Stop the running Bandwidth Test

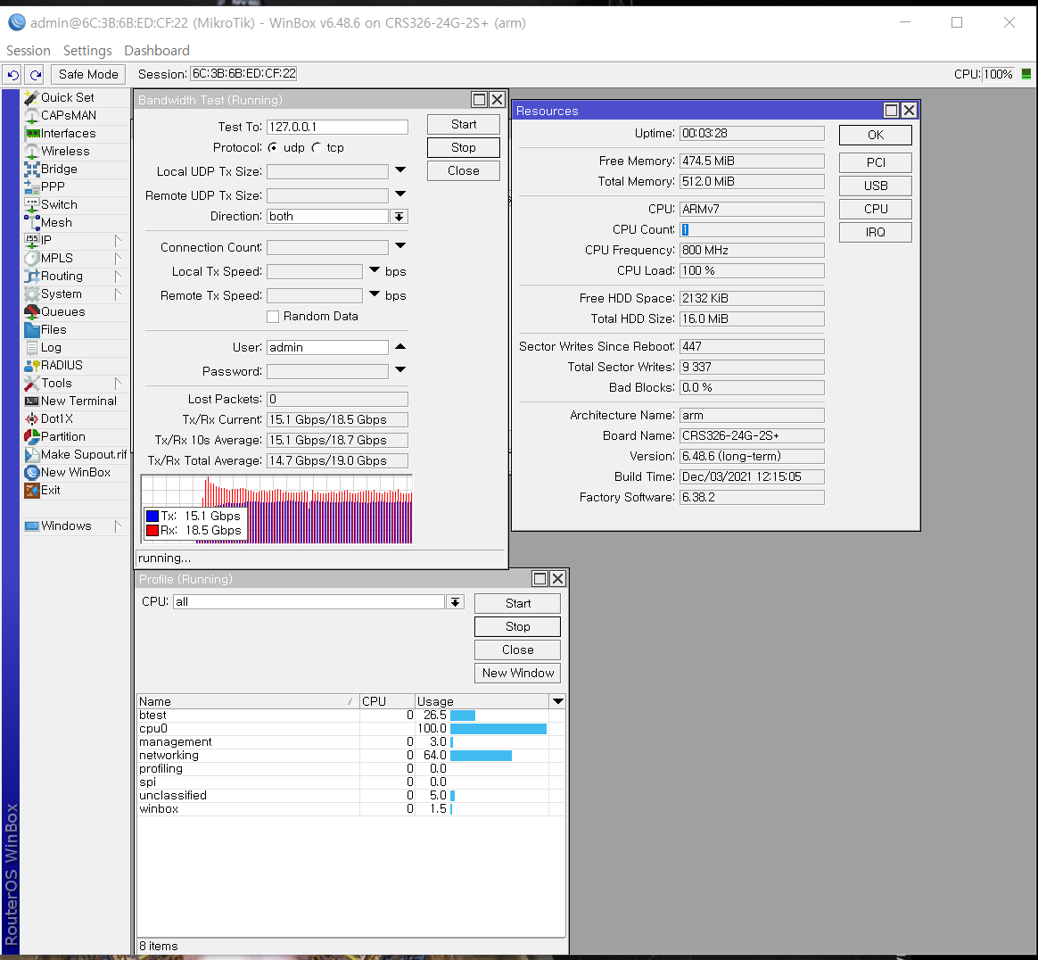pyautogui.click(x=464, y=148)
